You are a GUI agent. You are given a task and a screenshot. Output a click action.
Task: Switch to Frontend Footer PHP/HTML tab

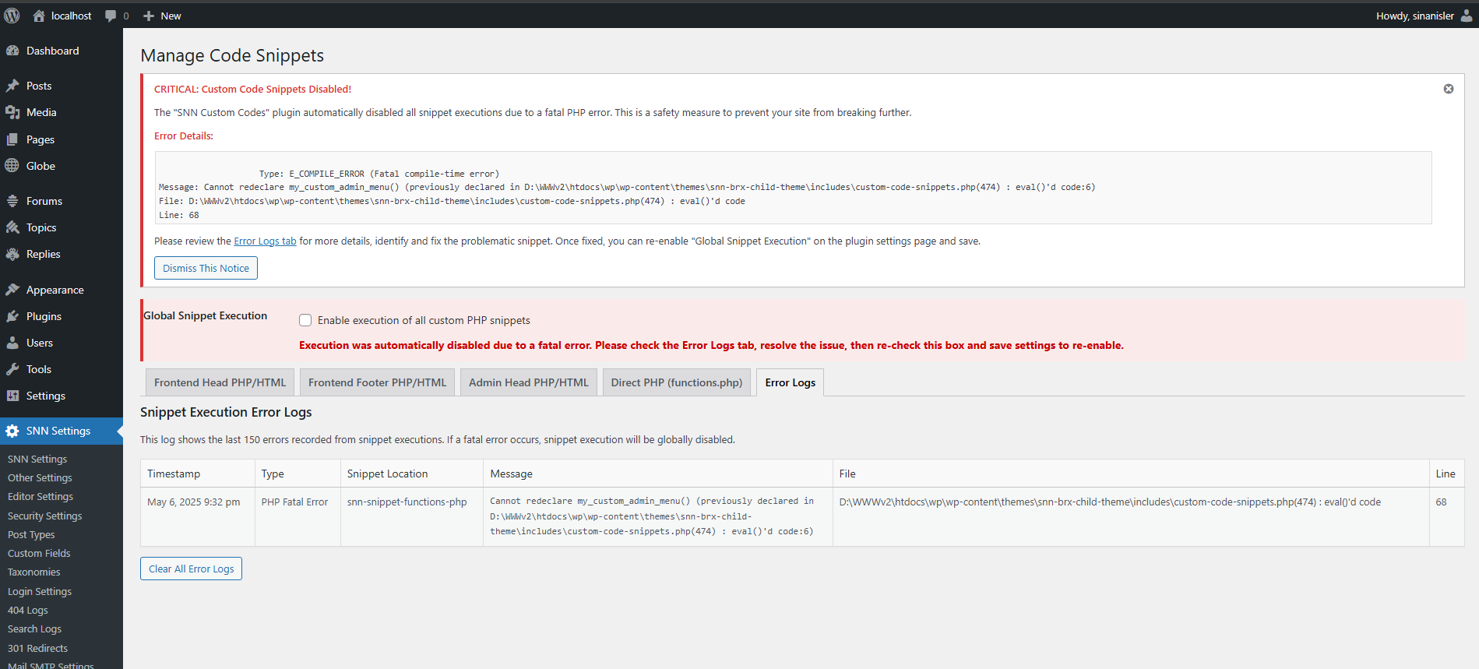pos(377,382)
